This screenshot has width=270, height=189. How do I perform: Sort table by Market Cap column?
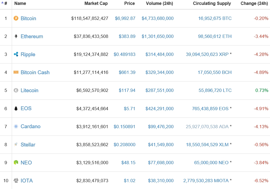(x=96, y=4)
